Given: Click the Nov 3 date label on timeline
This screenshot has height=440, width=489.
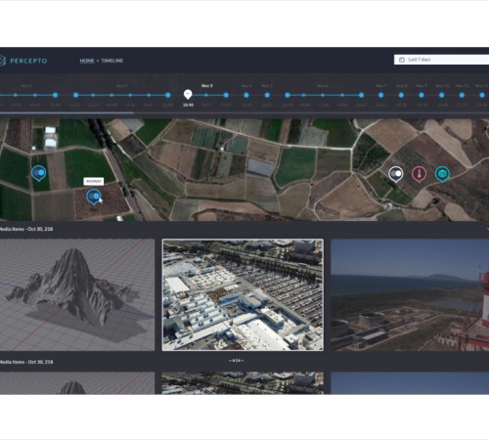Looking at the screenshot, I should pos(207,86).
